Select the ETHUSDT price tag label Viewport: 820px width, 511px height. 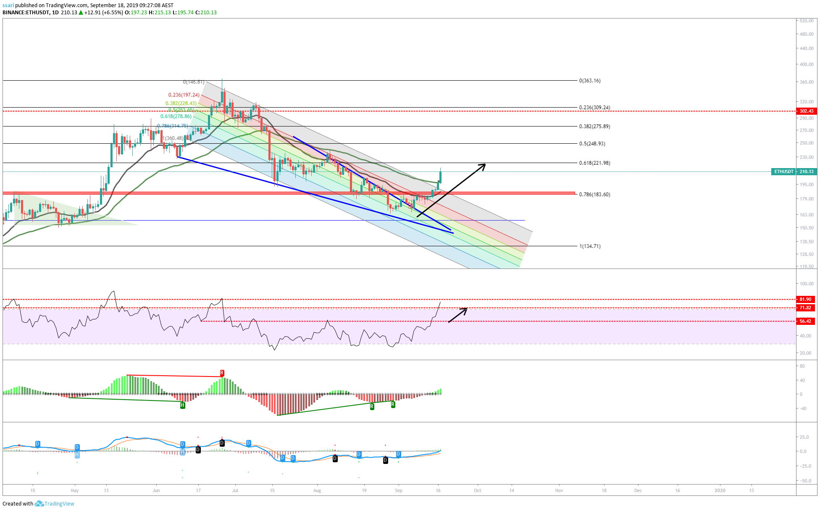click(x=784, y=171)
